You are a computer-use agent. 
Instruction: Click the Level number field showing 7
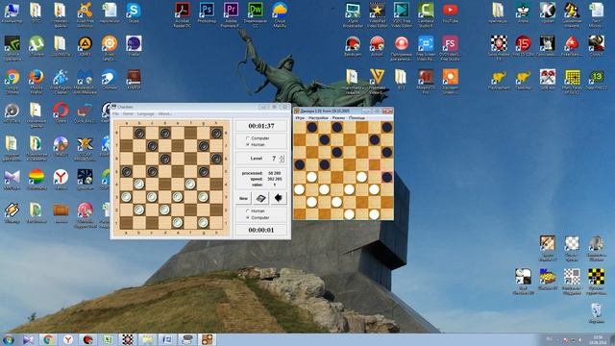tap(274, 159)
